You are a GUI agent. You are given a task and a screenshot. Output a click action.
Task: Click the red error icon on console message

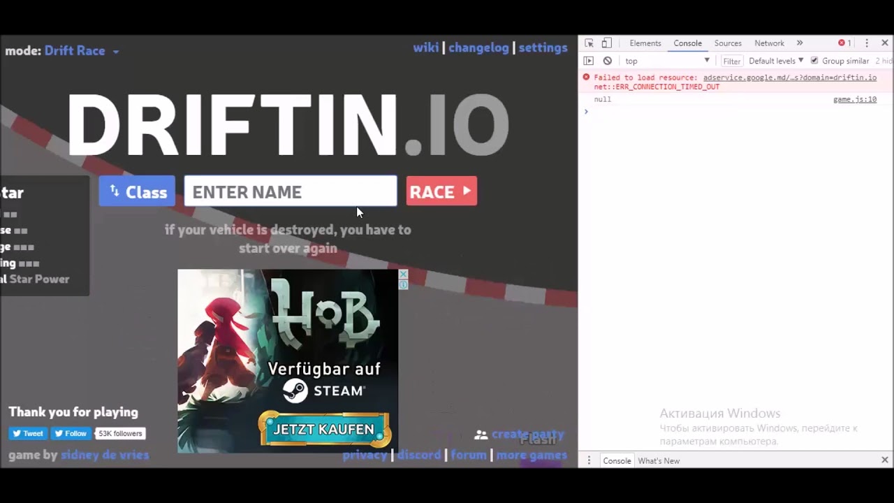pos(586,78)
